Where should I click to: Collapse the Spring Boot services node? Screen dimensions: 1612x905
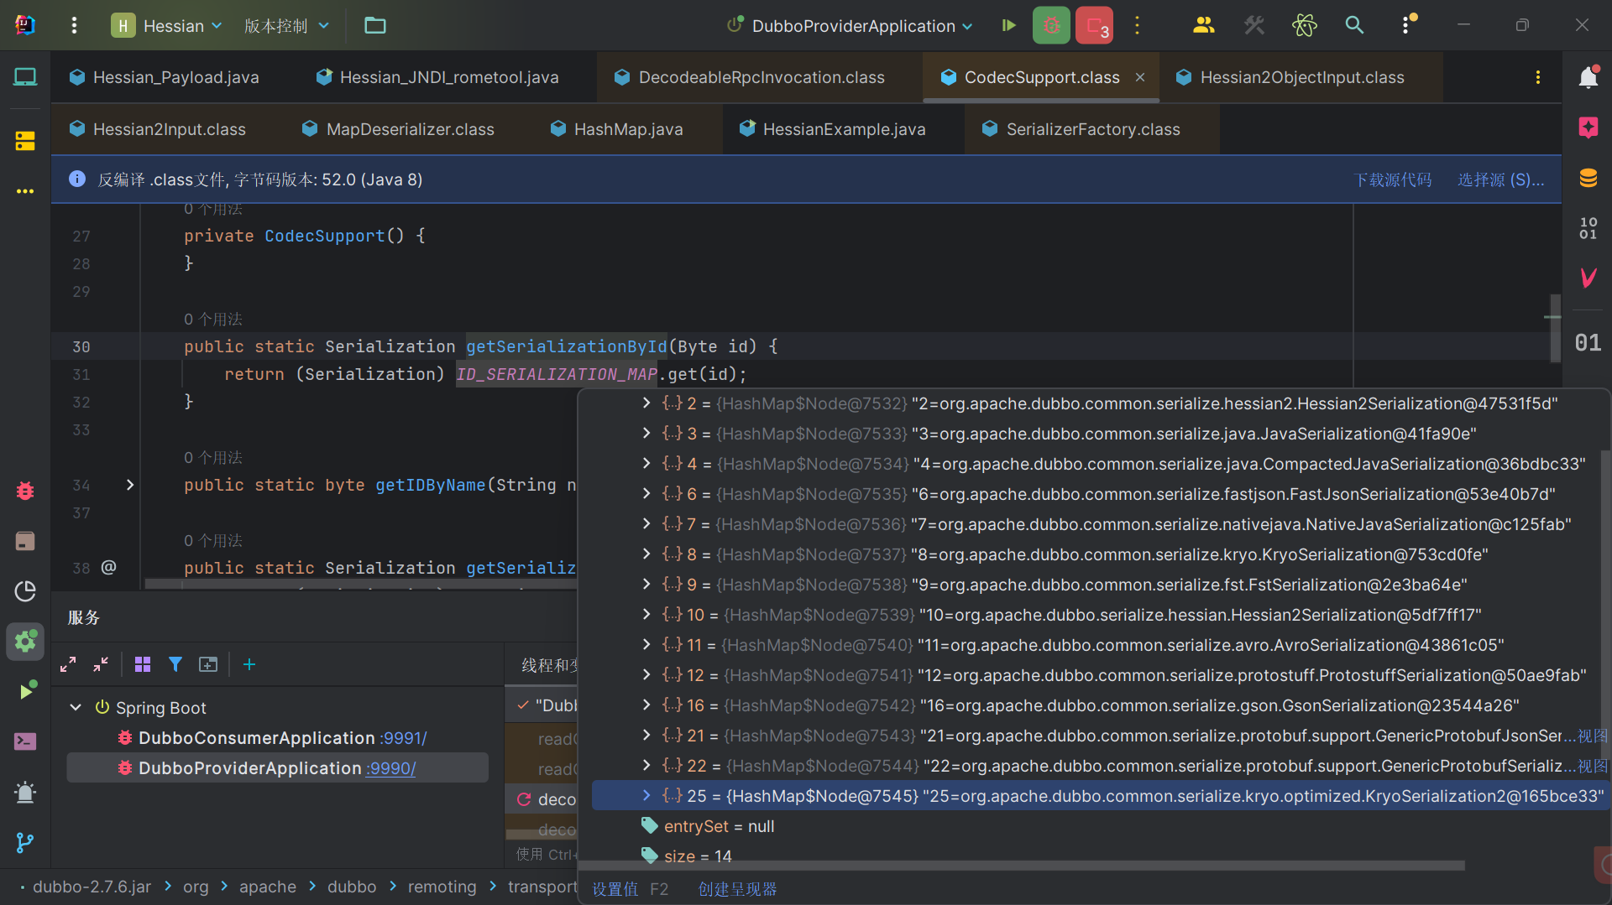click(76, 707)
